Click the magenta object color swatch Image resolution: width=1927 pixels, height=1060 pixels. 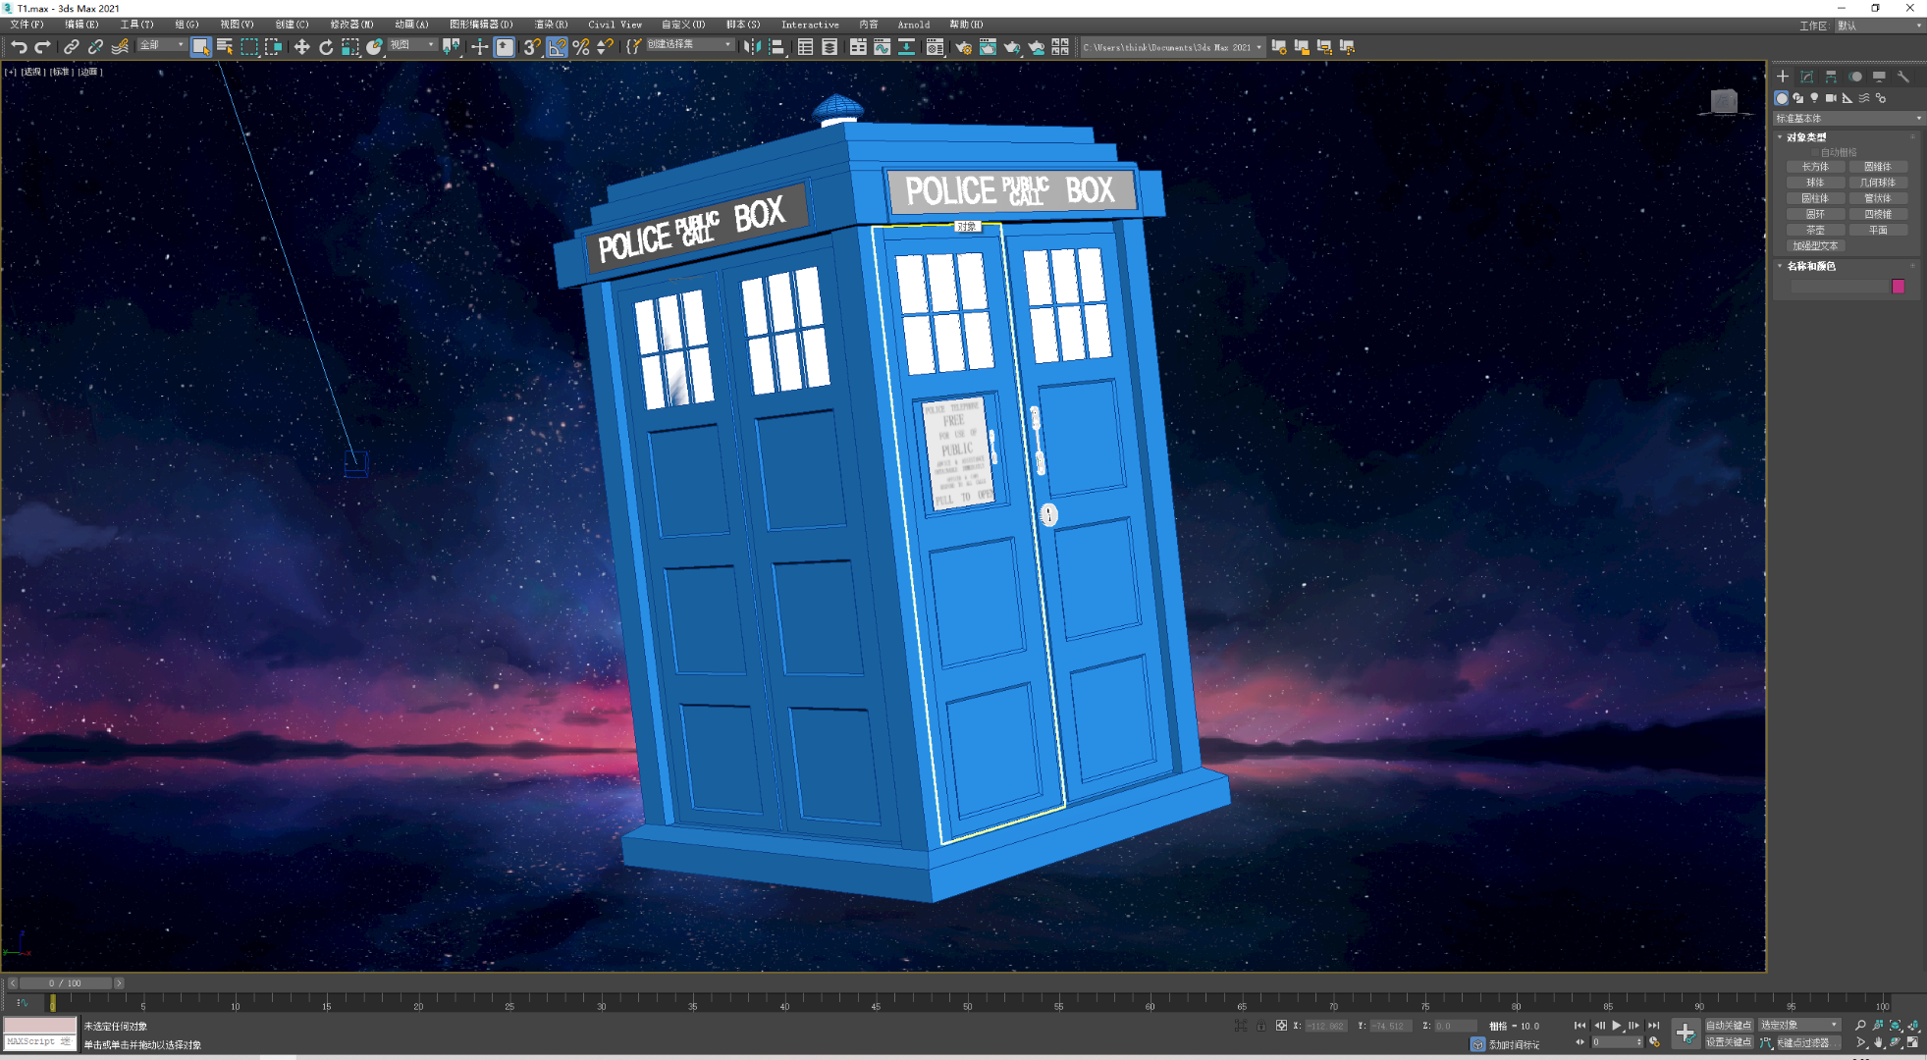tap(1898, 287)
